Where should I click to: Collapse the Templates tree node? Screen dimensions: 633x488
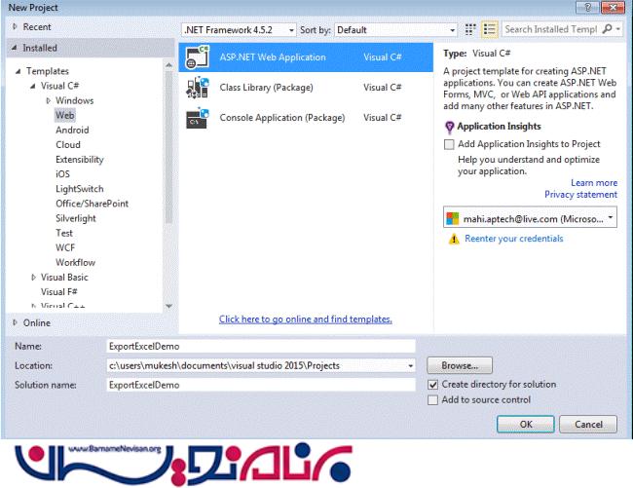point(18,71)
